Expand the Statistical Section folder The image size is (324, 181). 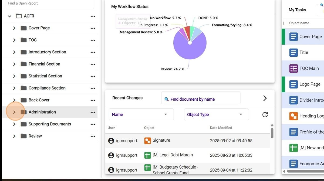14,76
